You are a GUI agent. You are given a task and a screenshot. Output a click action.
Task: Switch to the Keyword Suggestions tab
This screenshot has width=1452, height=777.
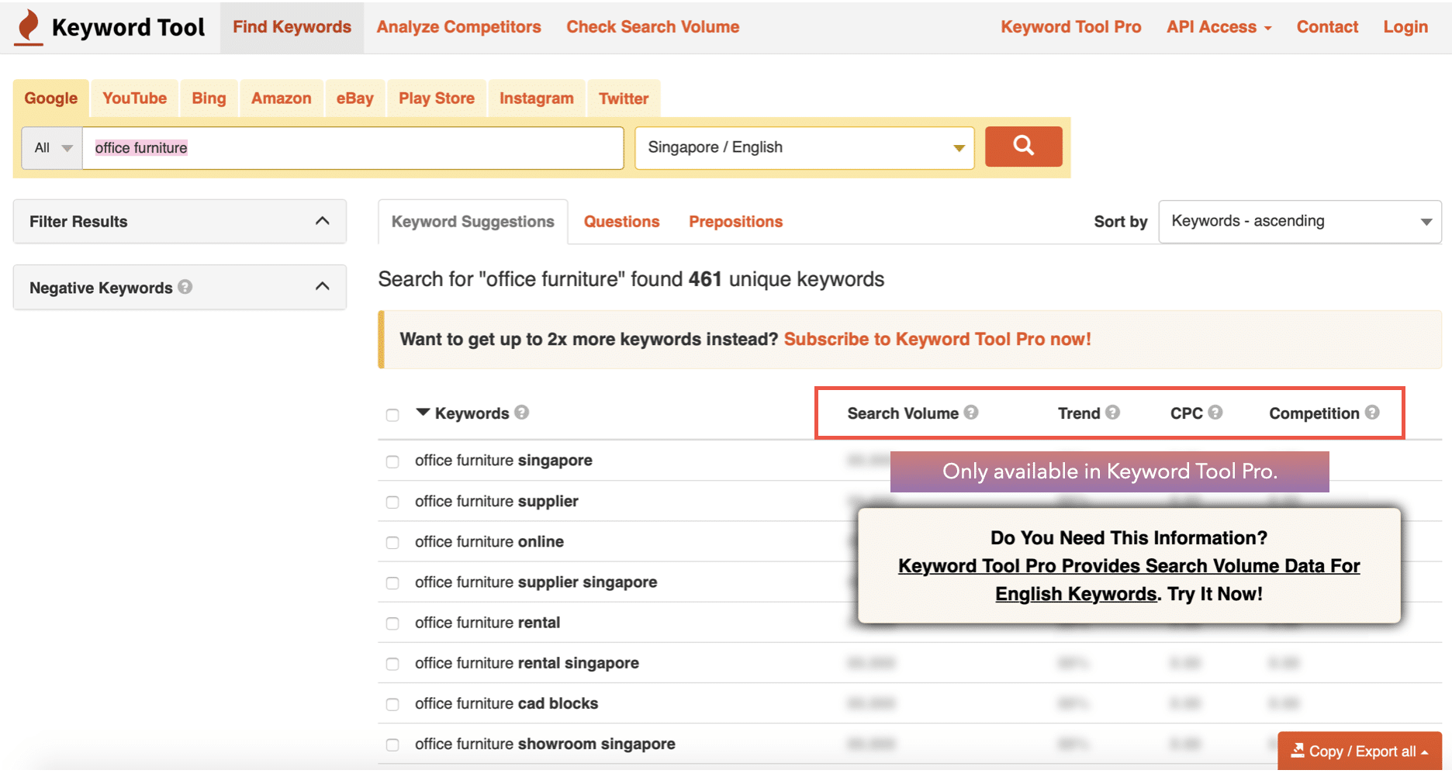click(x=472, y=222)
